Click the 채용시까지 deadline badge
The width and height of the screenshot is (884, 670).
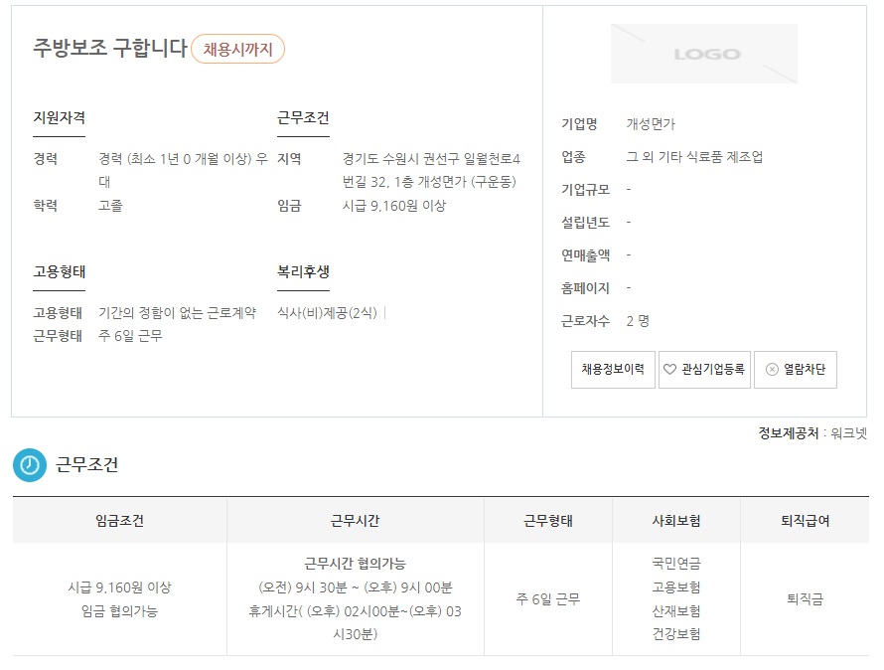tap(237, 49)
